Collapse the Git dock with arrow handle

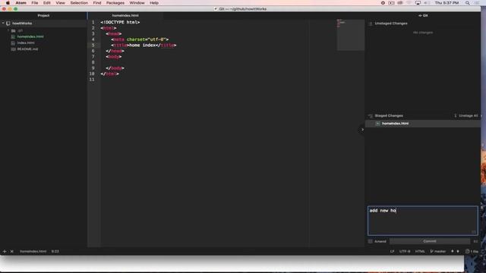coord(362,130)
